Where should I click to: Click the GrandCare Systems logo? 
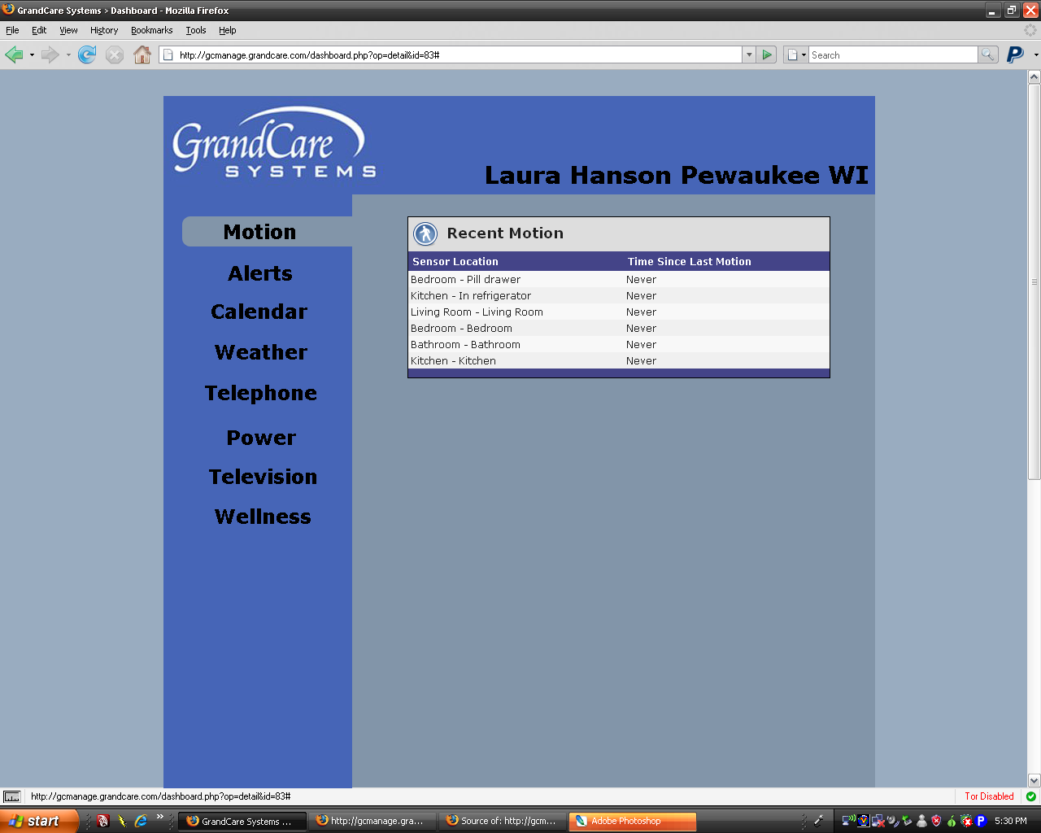274,142
